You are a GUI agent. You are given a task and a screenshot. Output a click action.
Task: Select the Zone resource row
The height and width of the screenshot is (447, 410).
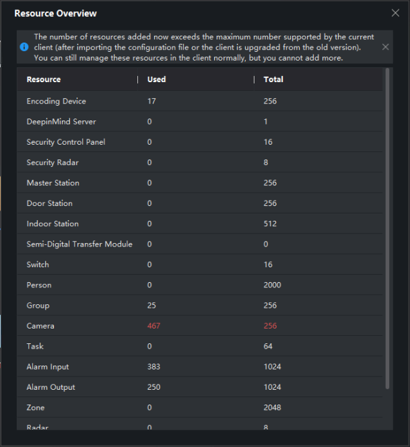(x=36, y=407)
